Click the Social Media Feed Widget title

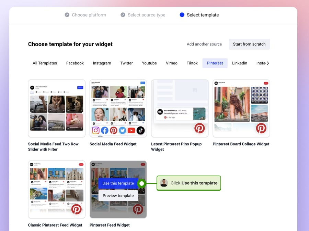pos(113,144)
